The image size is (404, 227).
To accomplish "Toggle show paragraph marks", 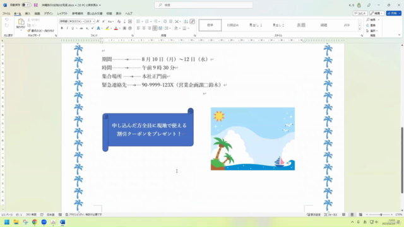I will pos(192,21).
